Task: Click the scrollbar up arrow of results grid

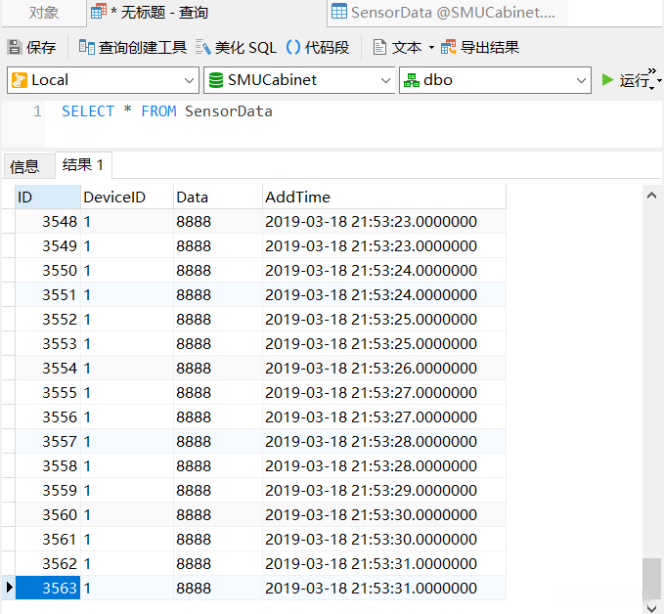Action: click(x=651, y=196)
